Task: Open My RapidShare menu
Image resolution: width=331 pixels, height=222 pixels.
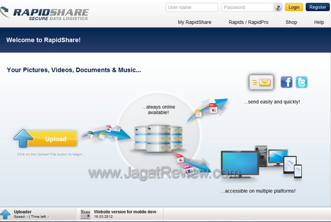Action: point(194,22)
